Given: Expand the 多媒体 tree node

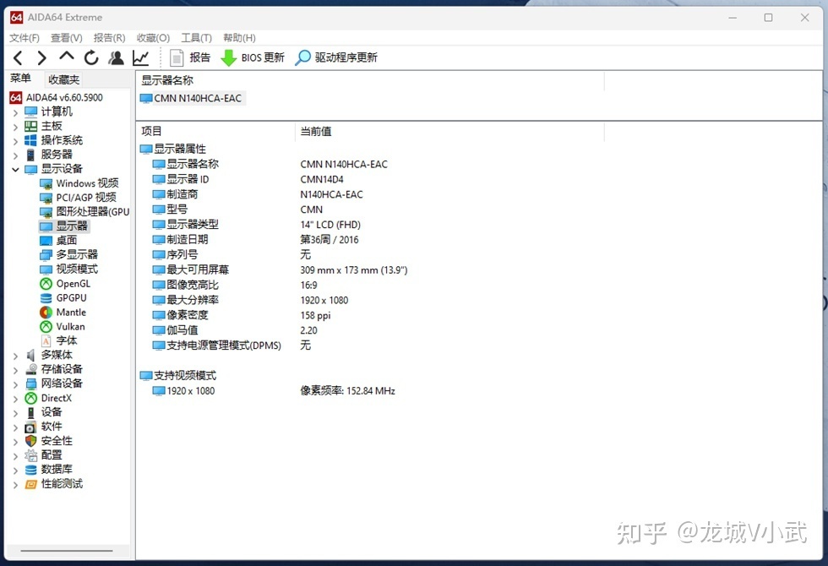Looking at the screenshot, I should pos(15,356).
